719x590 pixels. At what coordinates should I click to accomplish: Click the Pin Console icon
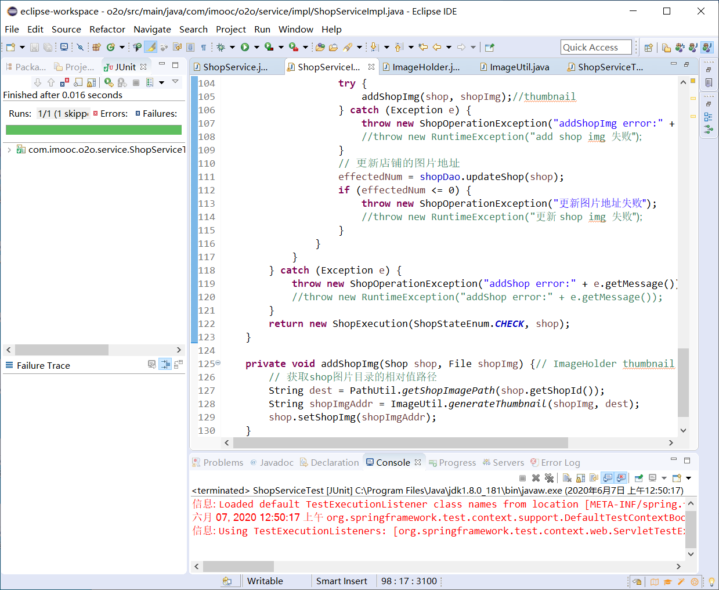[x=638, y=478]
